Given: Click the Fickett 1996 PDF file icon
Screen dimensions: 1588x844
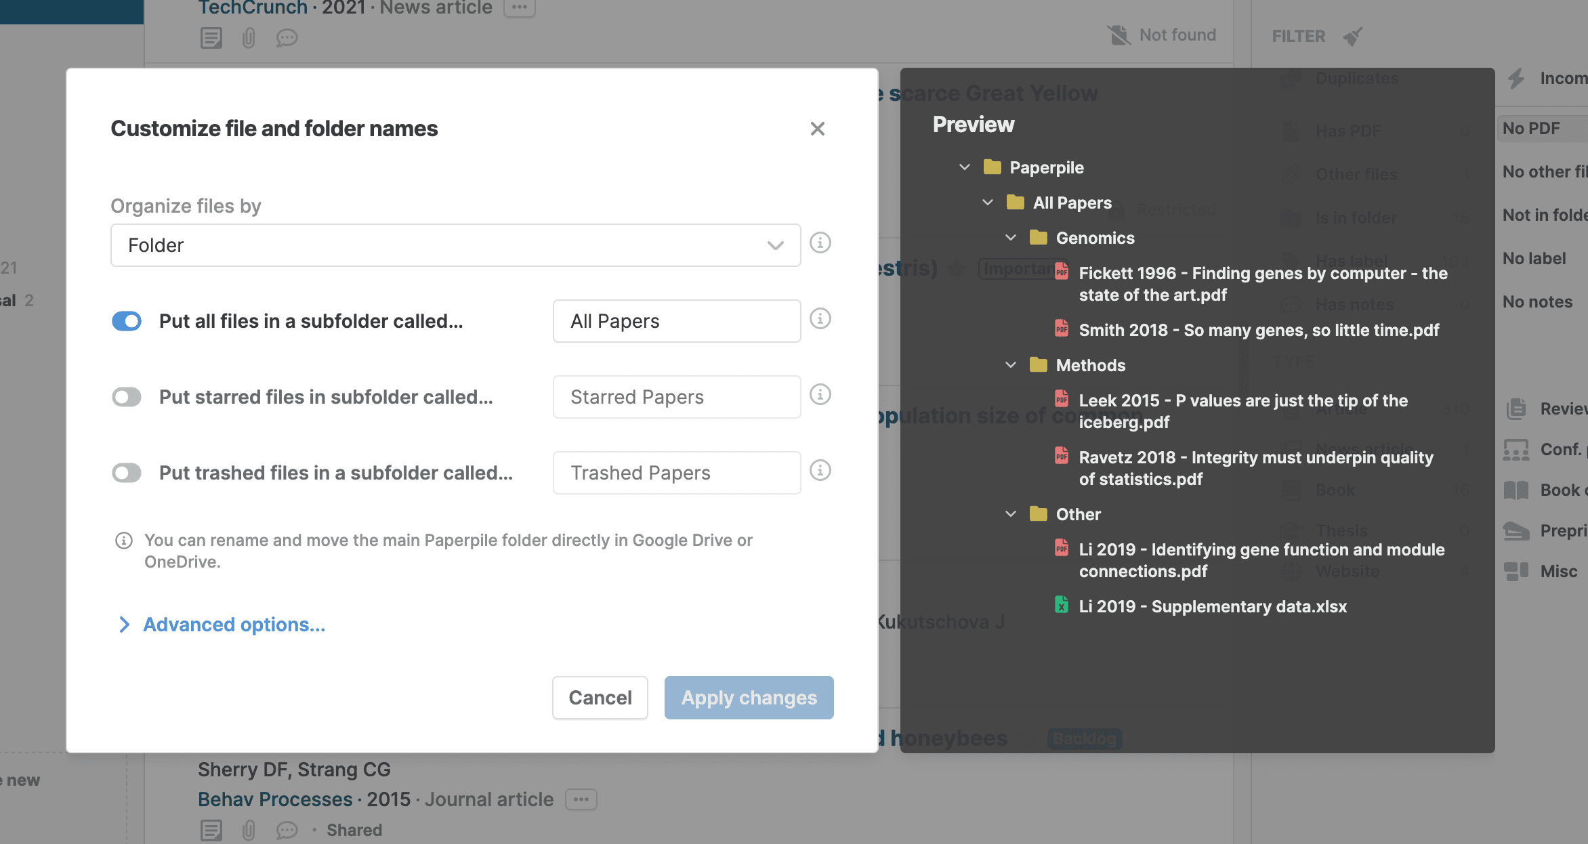Looking at the screenshot, I should 1061,272.
